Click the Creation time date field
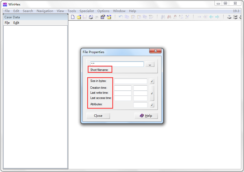The image size is (244, 172). pyautogui.click(x=123, y=88)
